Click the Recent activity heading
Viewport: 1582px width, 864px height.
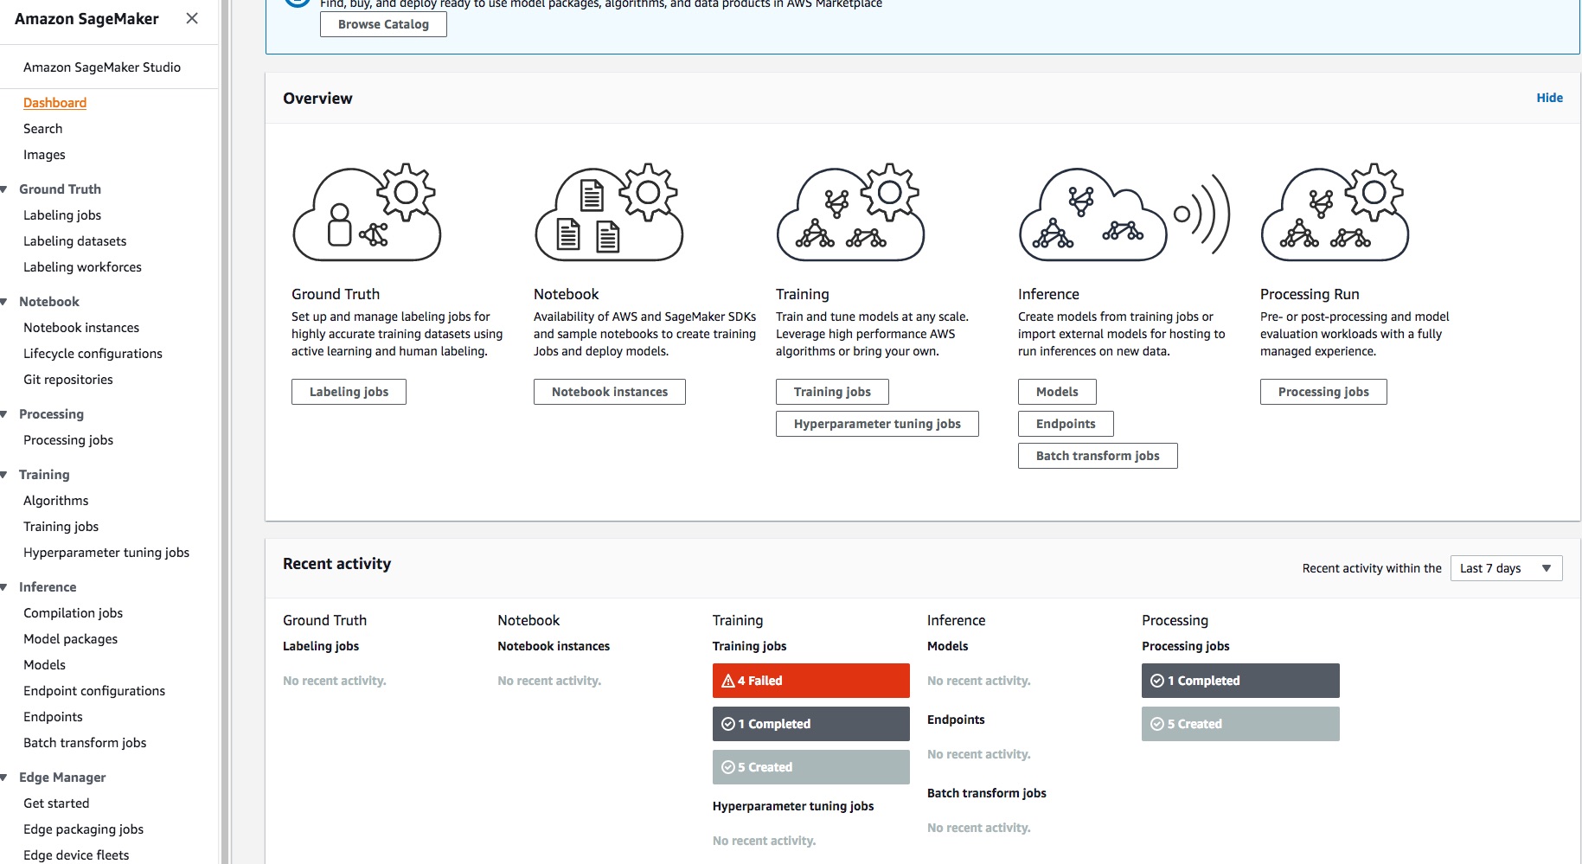(336, 564)
